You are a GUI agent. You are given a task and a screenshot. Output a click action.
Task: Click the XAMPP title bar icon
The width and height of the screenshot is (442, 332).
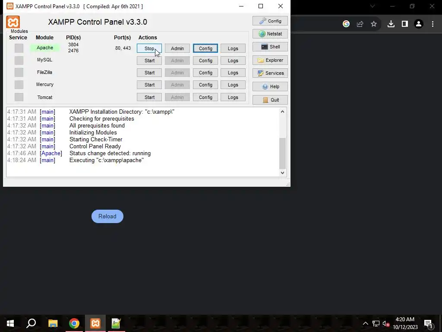[x=10, y=6]
